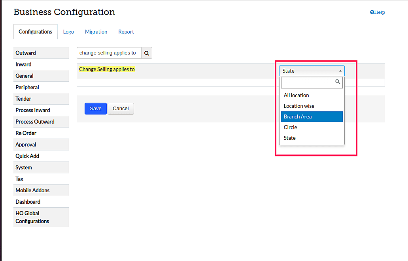This screenshot has height=261, width=408.
Task: Open the Report tab
Action: click(x=126, y=32)
